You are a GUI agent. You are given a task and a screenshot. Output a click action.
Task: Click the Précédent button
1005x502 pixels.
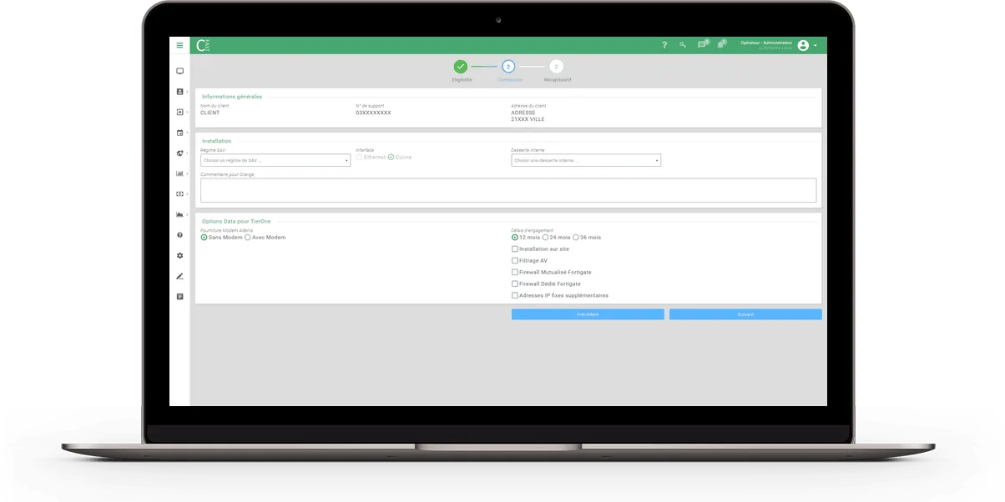[588, 314]
